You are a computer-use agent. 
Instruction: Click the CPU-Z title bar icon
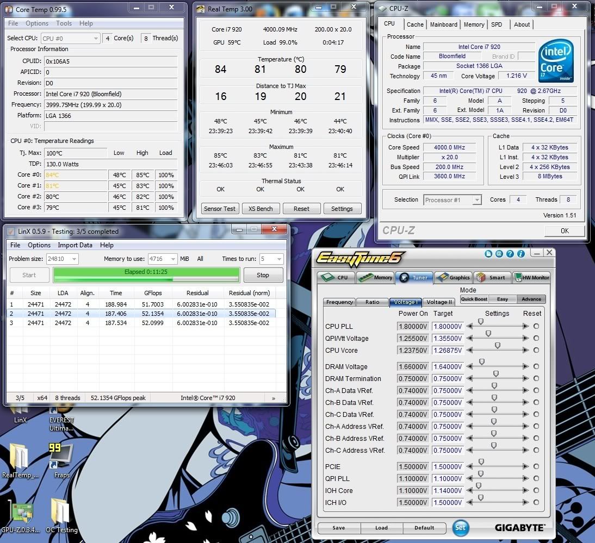pos(382,8)
